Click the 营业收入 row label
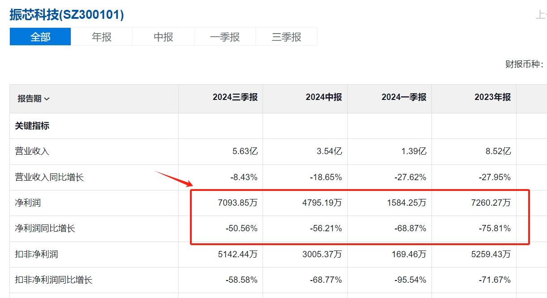This screenshot has height=298, width=547. (32, 151)
